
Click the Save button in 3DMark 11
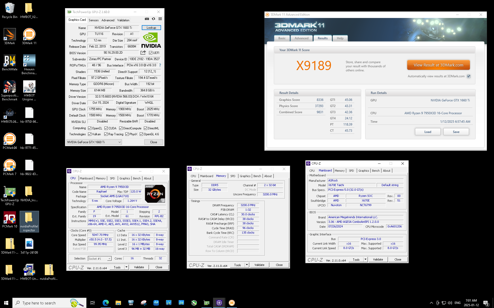[x=456, y=132]
